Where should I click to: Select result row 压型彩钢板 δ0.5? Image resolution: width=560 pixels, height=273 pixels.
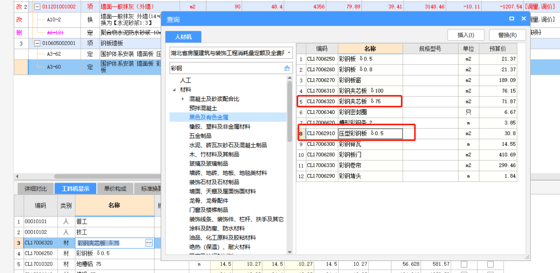[x=406, y=133]
